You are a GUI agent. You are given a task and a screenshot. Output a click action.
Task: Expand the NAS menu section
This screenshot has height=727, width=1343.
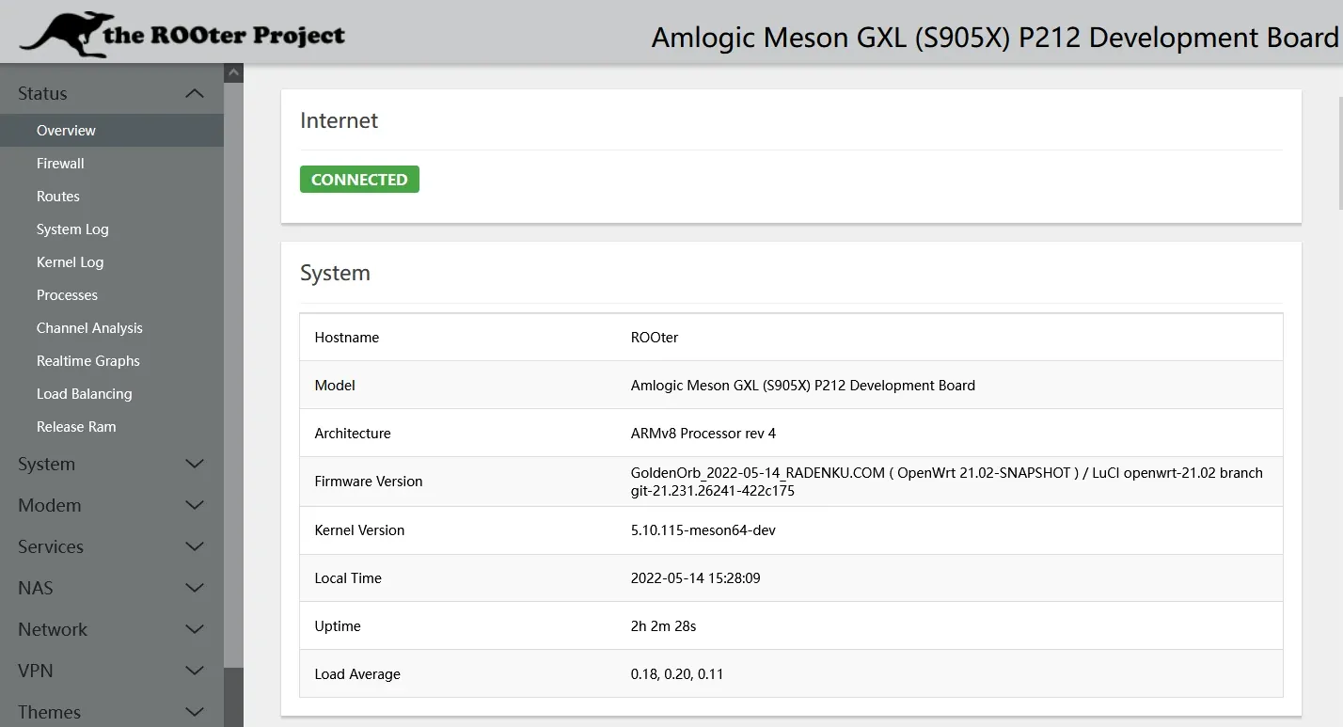point(111,588)
